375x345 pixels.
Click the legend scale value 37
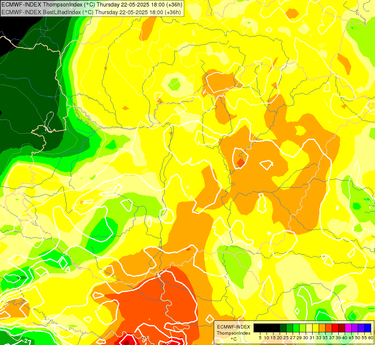click(x=332, y=338)
